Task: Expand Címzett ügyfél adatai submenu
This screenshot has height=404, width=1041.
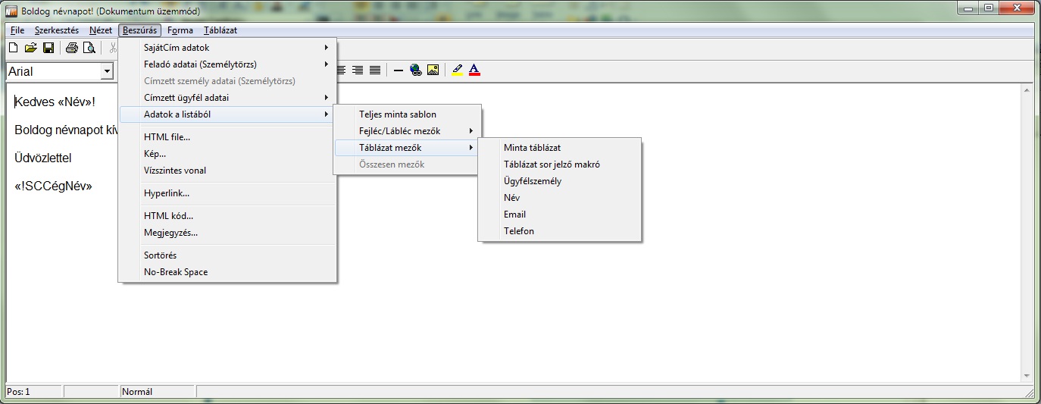Action: click(227, 98)
